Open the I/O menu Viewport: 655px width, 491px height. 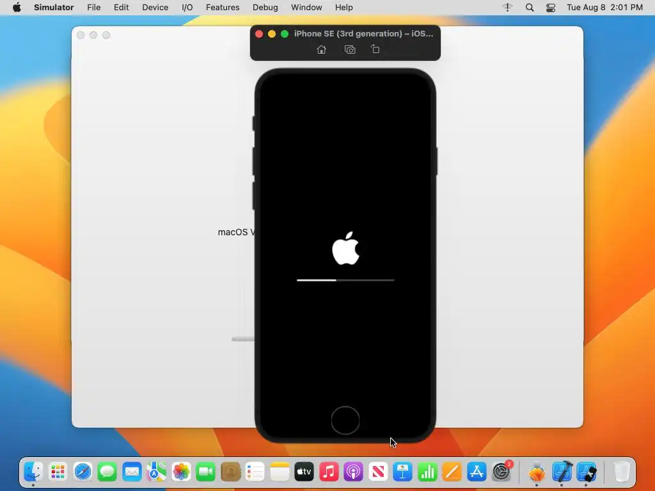pyautogui.click(x=187, y=8)
